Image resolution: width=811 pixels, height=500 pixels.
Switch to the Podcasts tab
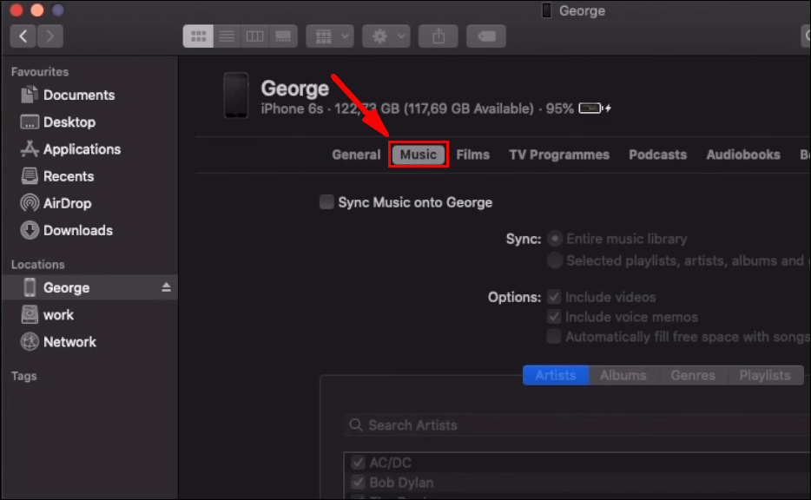(657, 155)
